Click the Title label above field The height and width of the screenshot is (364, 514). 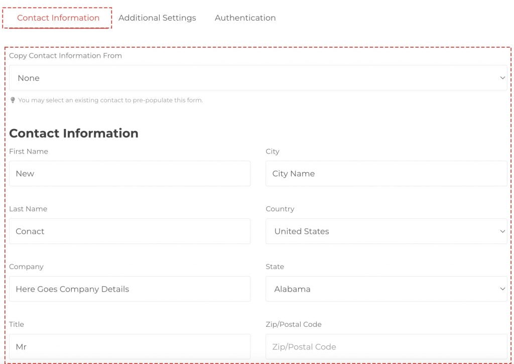coord(17,324)
